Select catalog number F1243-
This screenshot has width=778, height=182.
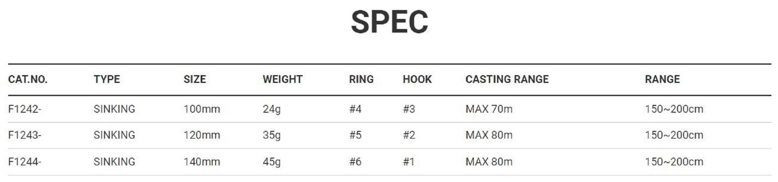point(25,135)
